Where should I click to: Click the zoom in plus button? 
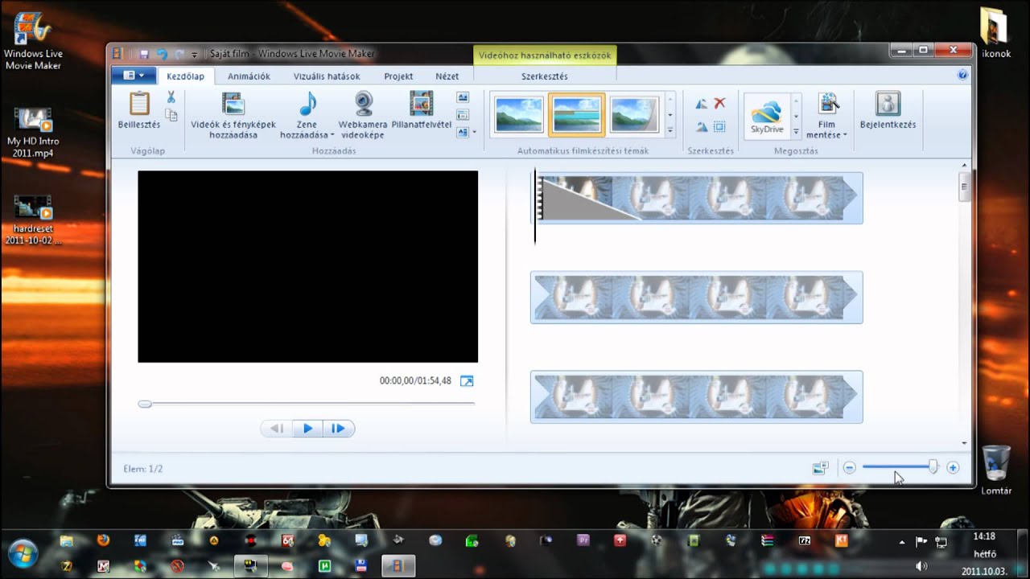pos(953,468)
